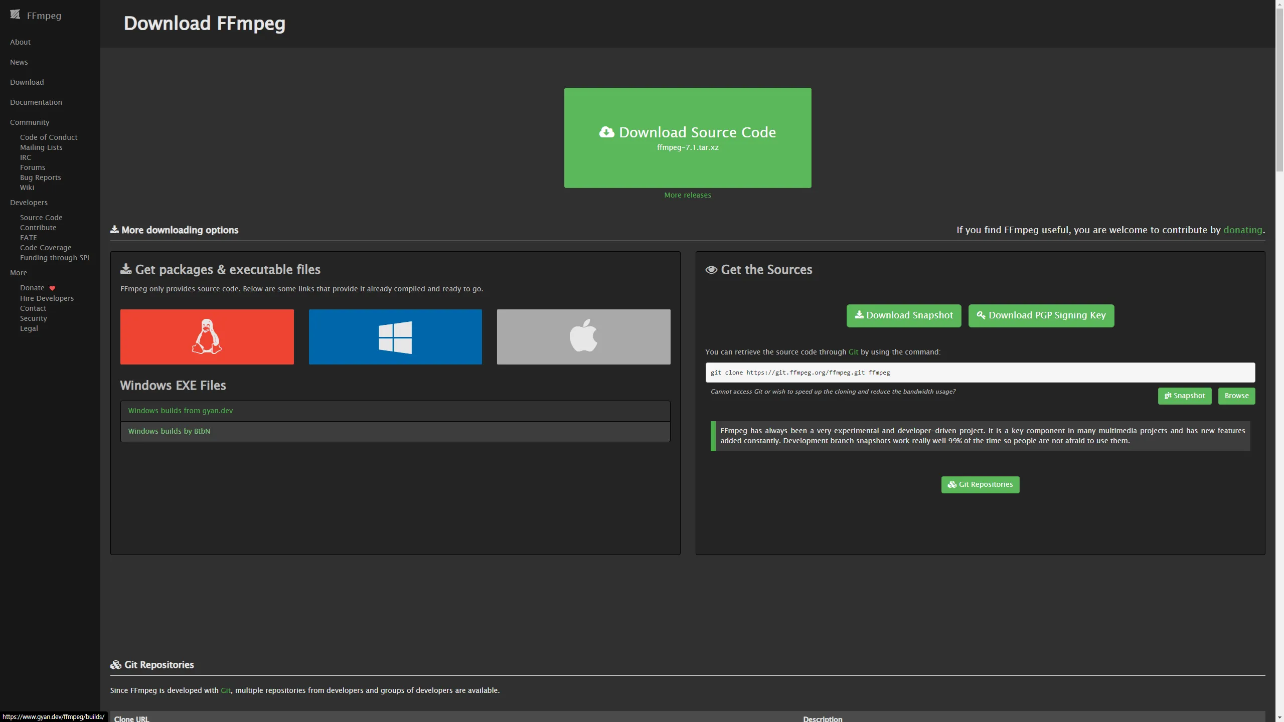The image size is (1284, 722).
Task: Toggle Windows builds by BtbN row
Action: tap(395, 431)
